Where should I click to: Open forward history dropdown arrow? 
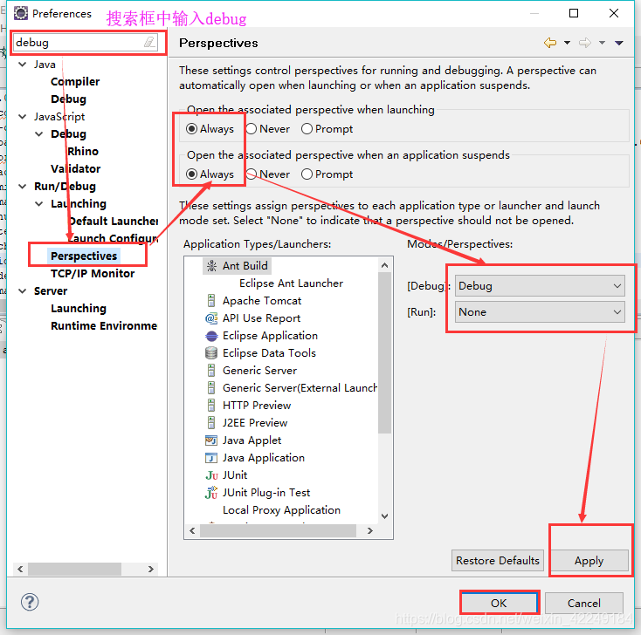click(x=602, y=43)
